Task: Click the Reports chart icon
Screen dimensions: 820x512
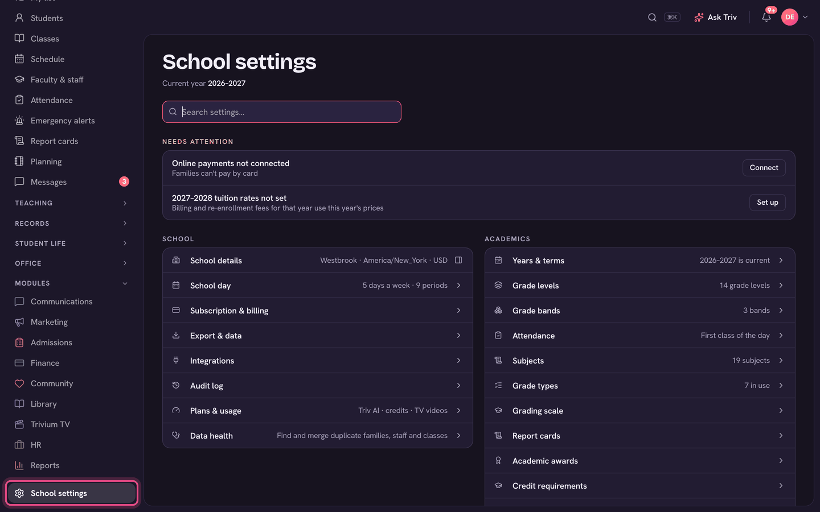Action: tap(19, 465)
